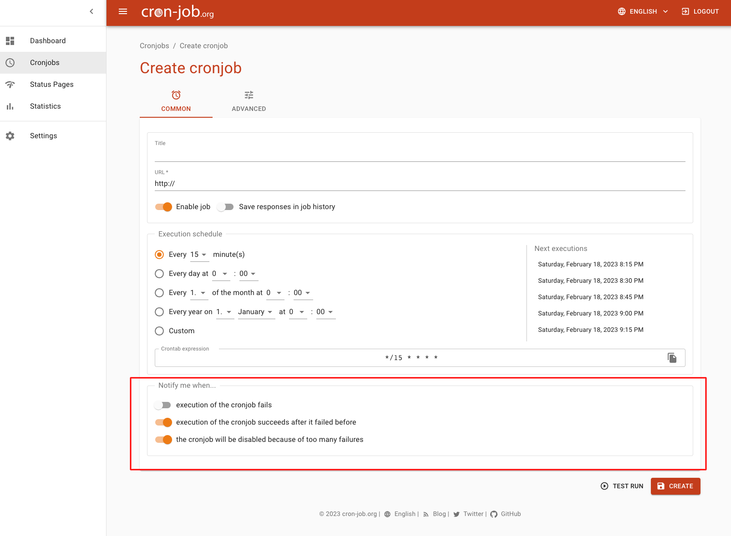Click the Cronjobs clock icon
731x536 pixels.
click(x=10, y=63)
